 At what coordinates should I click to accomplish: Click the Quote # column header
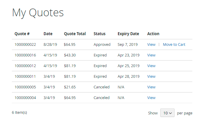[x=22, y=34]
